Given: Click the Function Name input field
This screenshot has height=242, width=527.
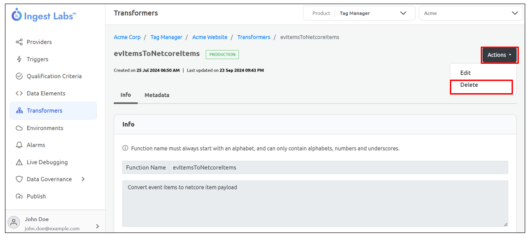Looking at the screenshot, I should click(x=338, y=167).
